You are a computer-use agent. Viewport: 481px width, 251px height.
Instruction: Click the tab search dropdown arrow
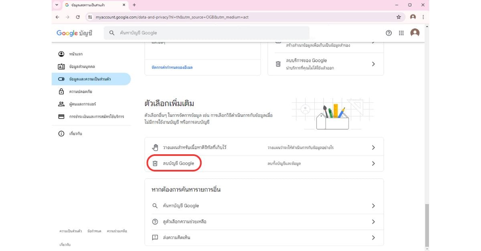[x=57, y=5]
